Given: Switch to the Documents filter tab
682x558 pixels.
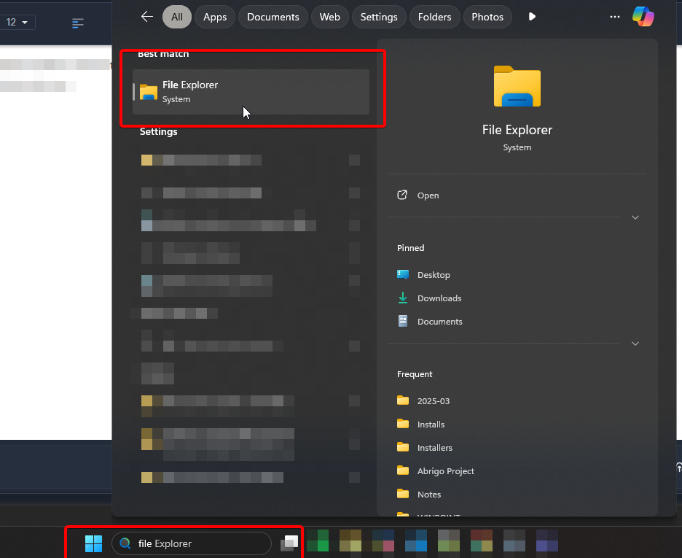Looking at the screenshot, I should tap(273, 17).
